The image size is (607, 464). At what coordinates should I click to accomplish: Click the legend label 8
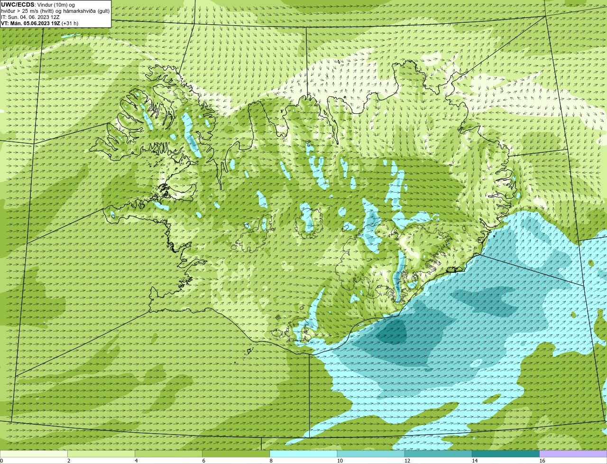[x=271, y=461]
